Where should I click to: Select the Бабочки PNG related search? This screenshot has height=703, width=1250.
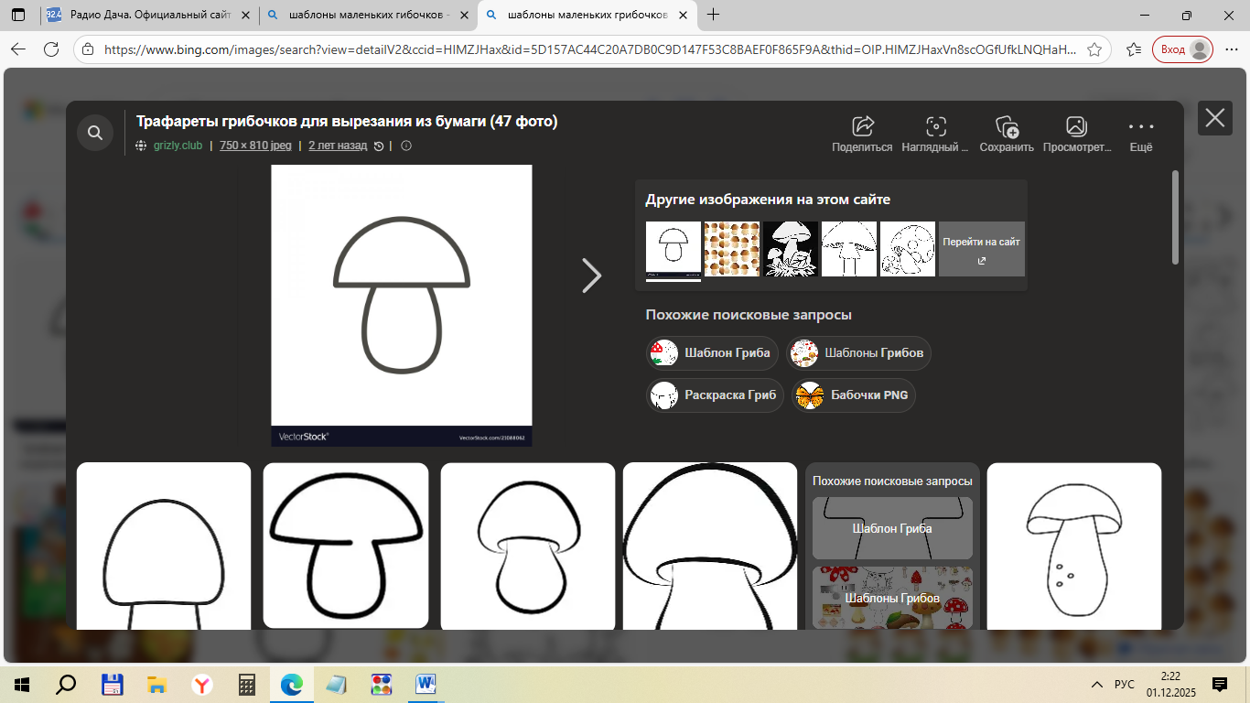tap(854, 395)
